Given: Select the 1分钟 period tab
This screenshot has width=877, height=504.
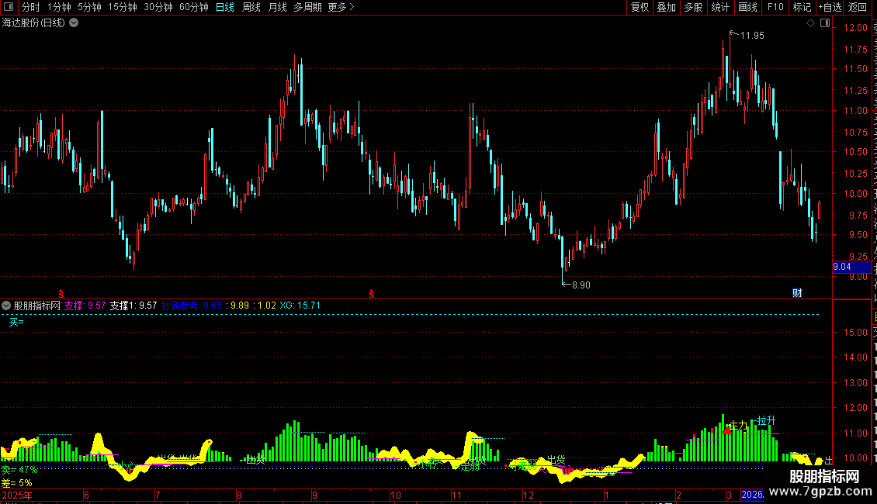Looking at the screenshot, I should [59, 7].
